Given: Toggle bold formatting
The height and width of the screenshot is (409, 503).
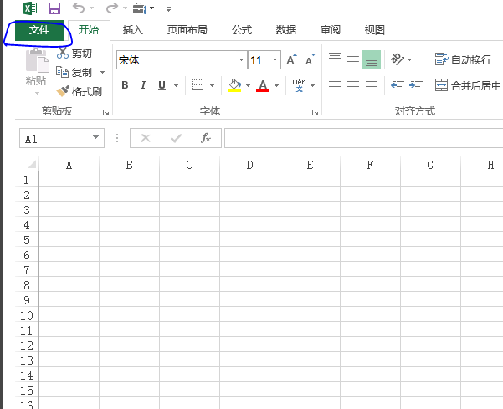Looking at the screenshot, I should coord(125,85).
